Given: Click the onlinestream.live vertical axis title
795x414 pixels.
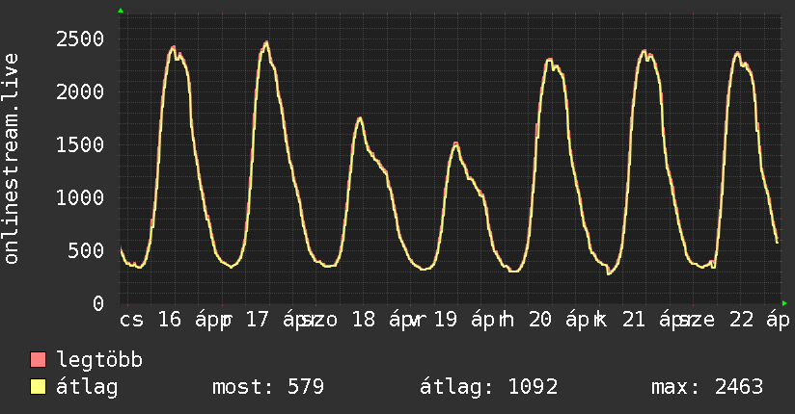Looking at the screenshot, I should 12,159.
